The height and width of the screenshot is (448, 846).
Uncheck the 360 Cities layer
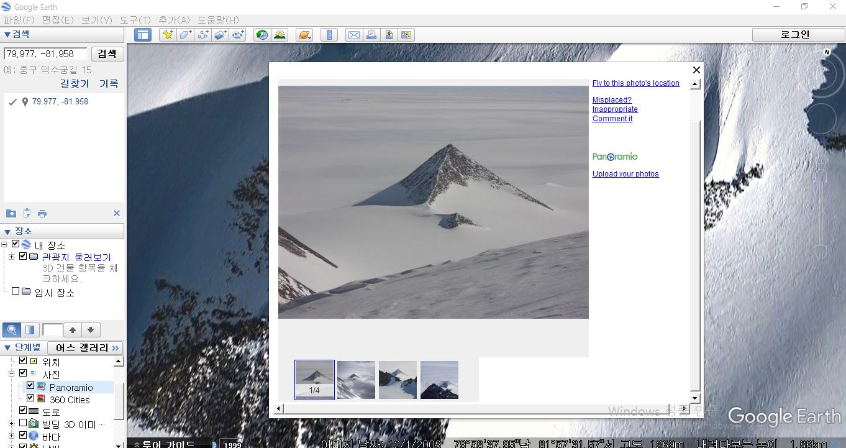click(30, 399)
